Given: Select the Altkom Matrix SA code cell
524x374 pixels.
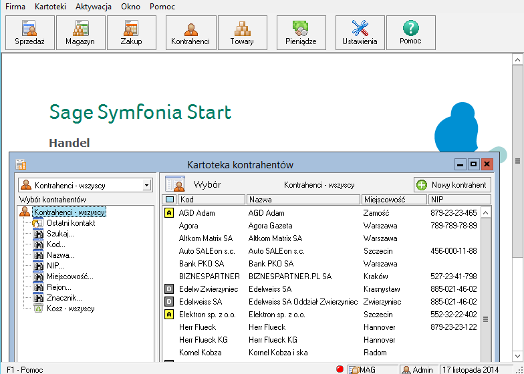Looking at the screenshot, I should click(x=206, y=238).
